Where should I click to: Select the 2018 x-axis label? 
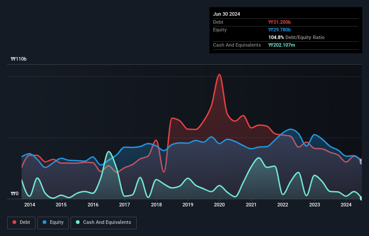156,205
